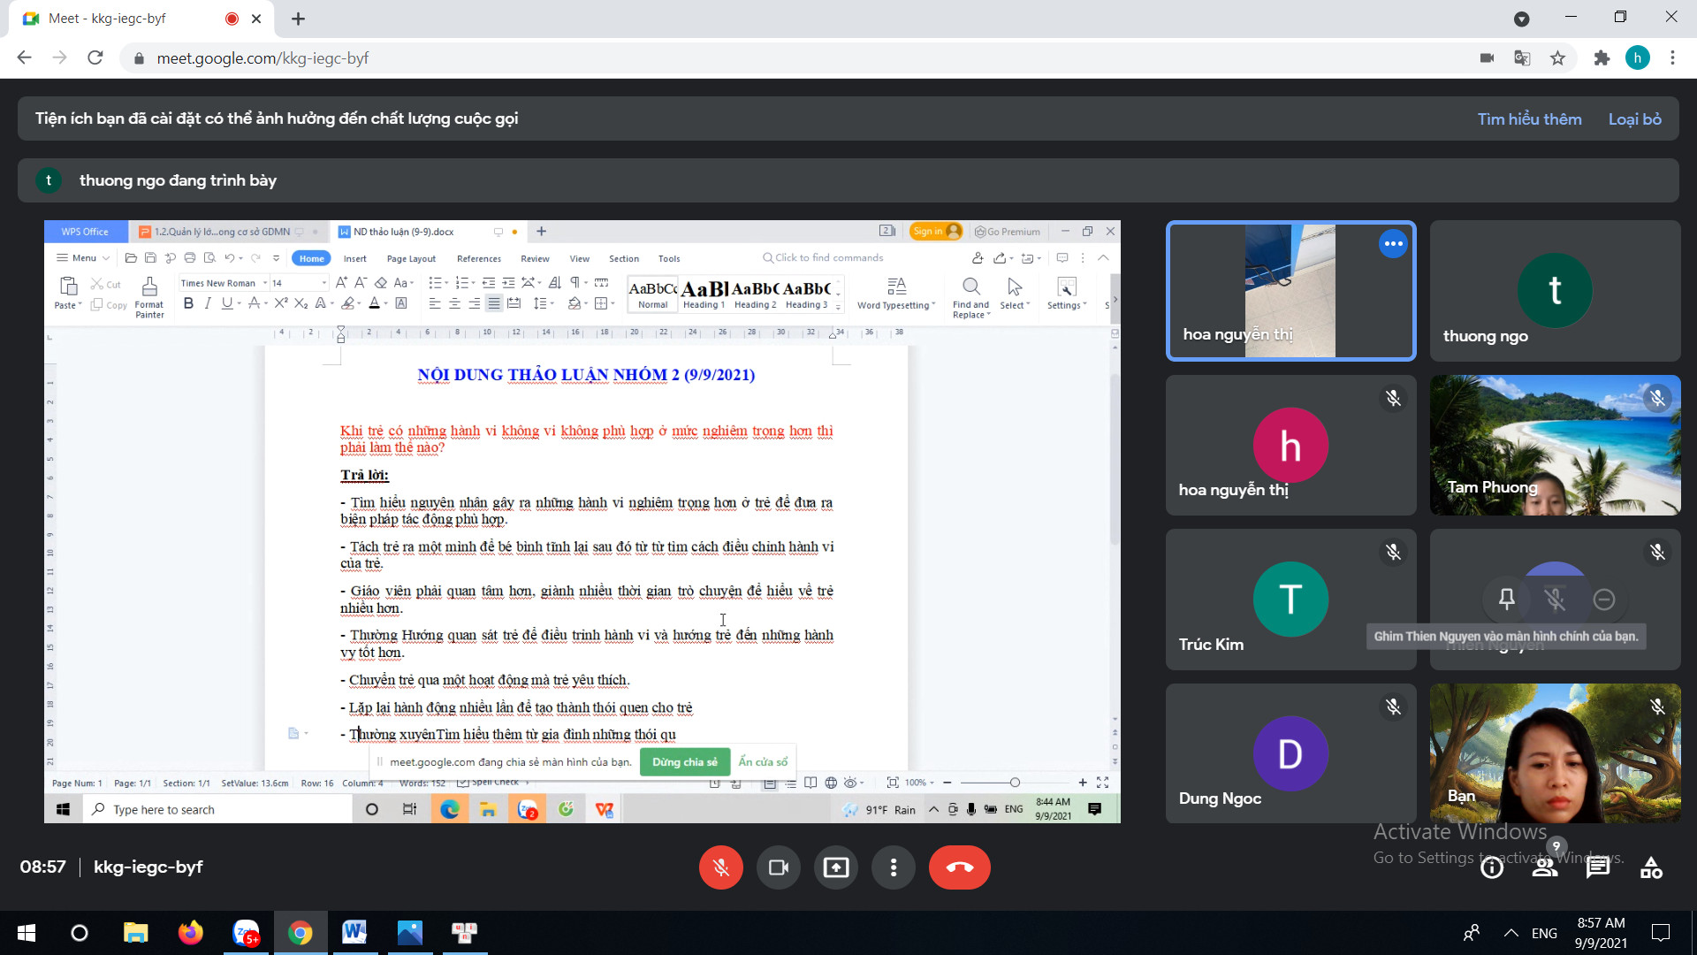
Task: Click Chrome reload button
Action: pos(95,58)
